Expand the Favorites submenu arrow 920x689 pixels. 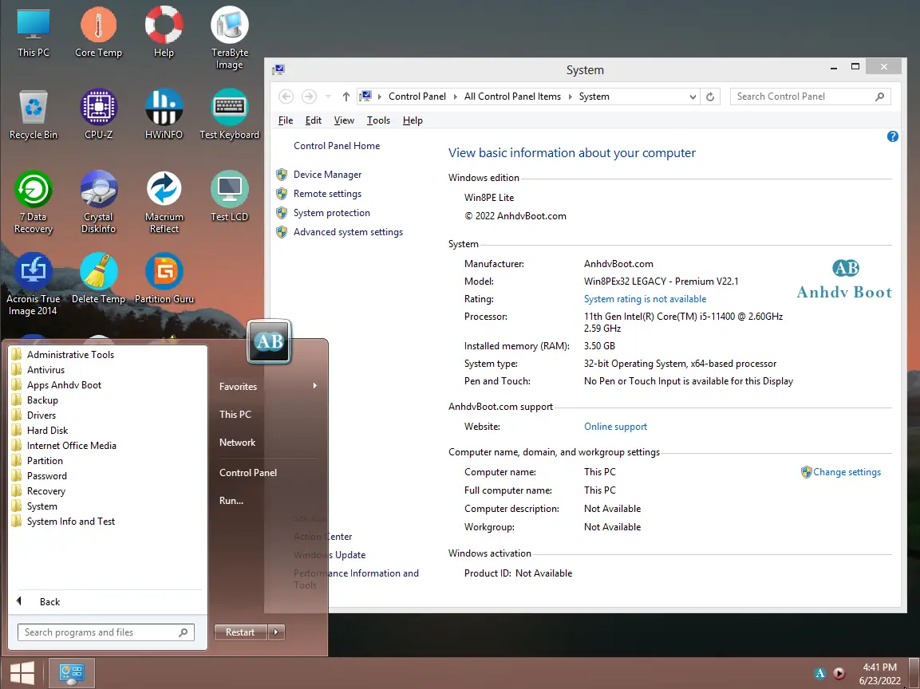click(315, 386)
